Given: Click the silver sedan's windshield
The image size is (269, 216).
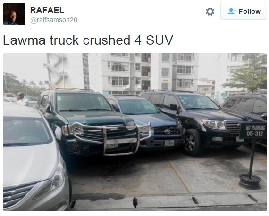Looking at the screenshot, I should coord(25,131).
